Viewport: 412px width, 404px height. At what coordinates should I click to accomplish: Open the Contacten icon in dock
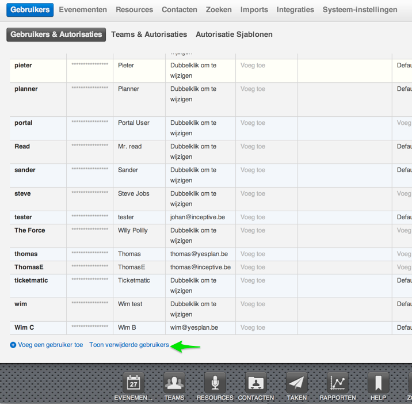pos(256,383)
